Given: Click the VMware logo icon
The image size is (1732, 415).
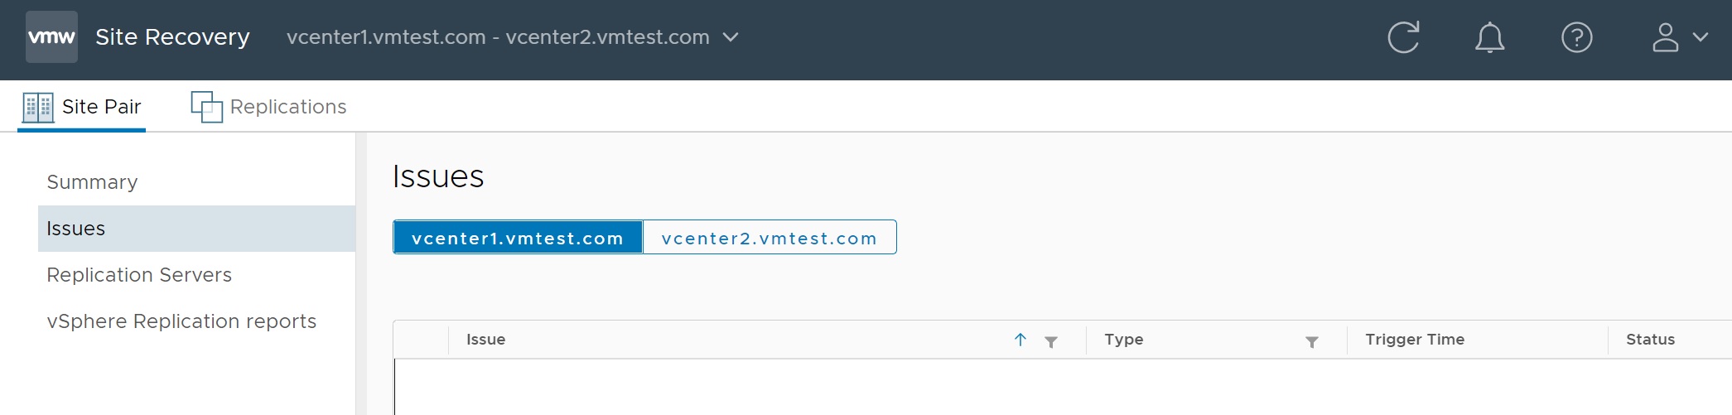Looking at the screenshot, I should [51, 37].
